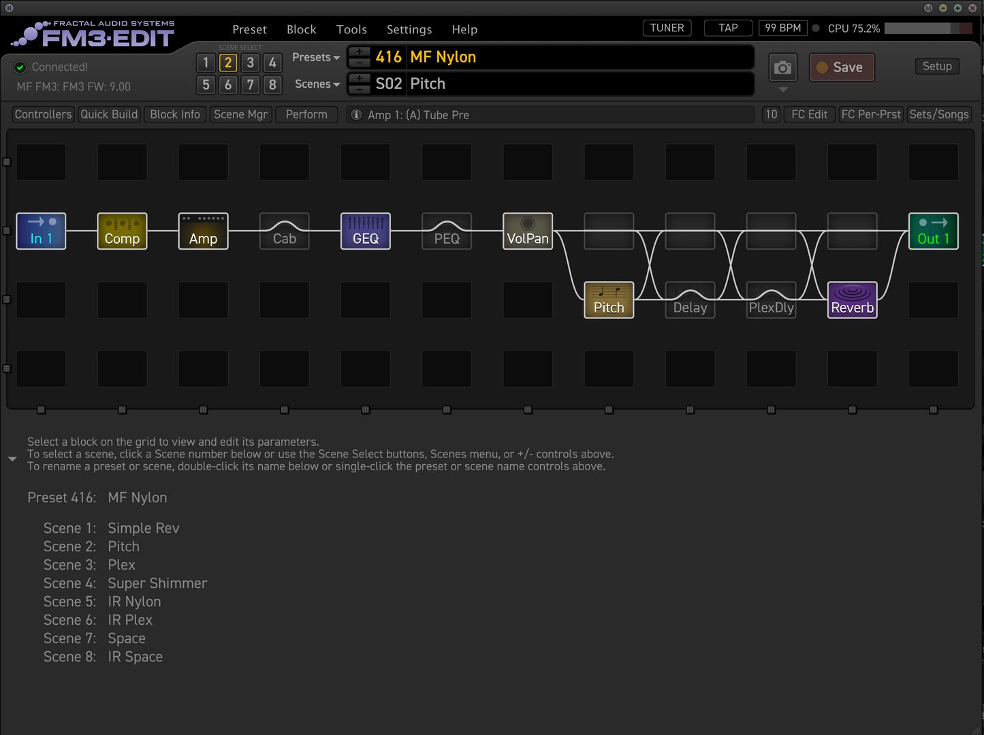This screenshot has width=984, height=735.
Task: Click the 99 BPM tempo field
Action: (783, 28)
